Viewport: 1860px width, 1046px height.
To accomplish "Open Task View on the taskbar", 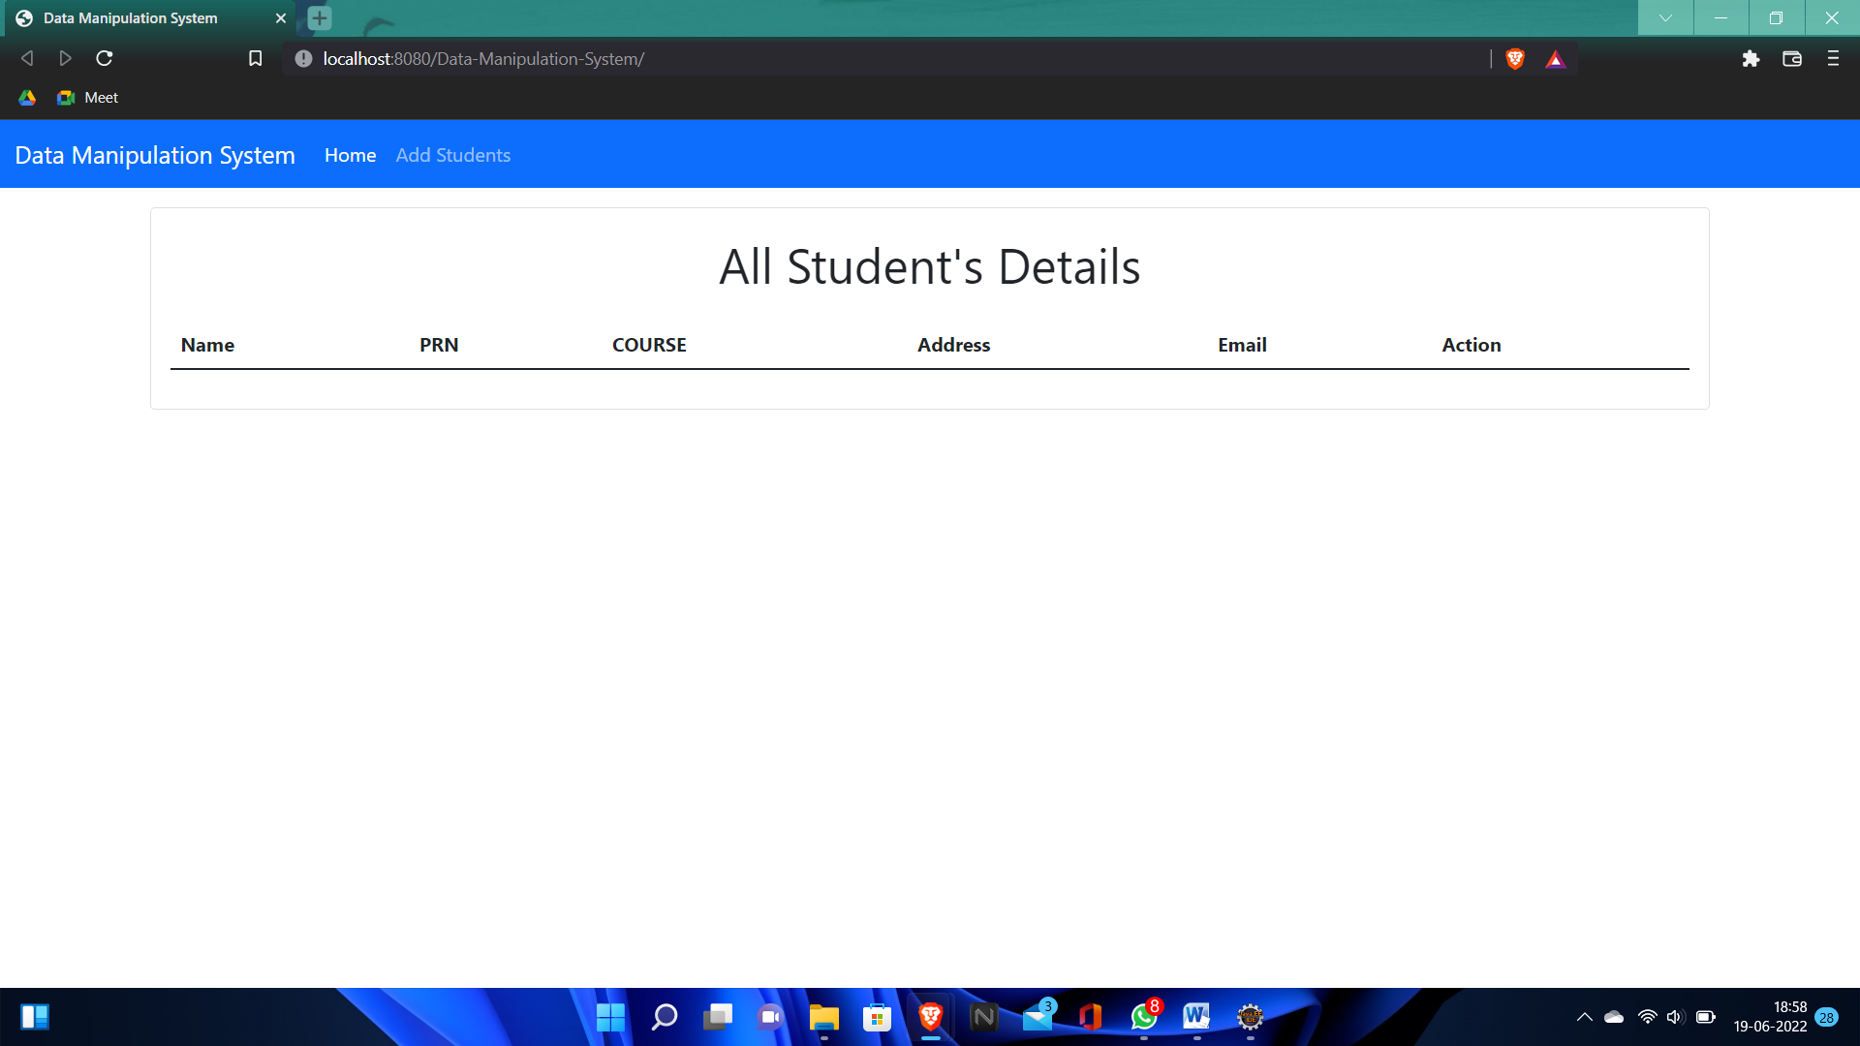I will [x=717, y=1017].
